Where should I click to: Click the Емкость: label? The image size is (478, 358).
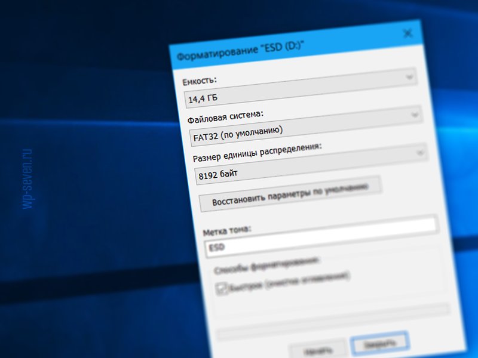200,81
